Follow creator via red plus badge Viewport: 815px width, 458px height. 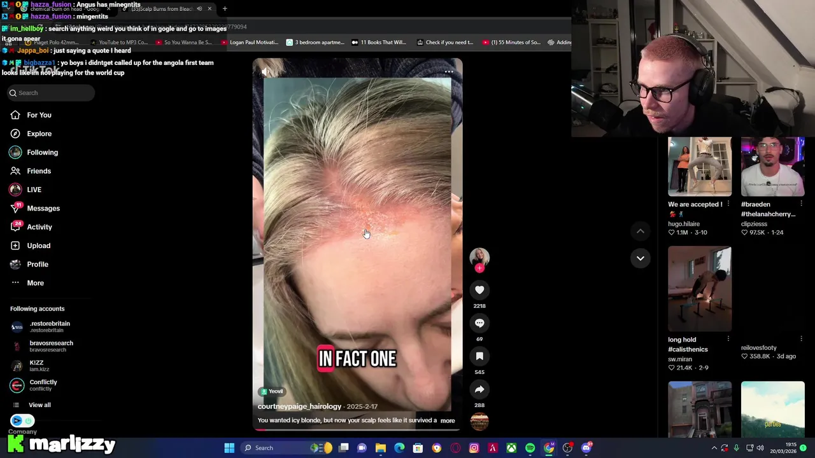point(479,268)
